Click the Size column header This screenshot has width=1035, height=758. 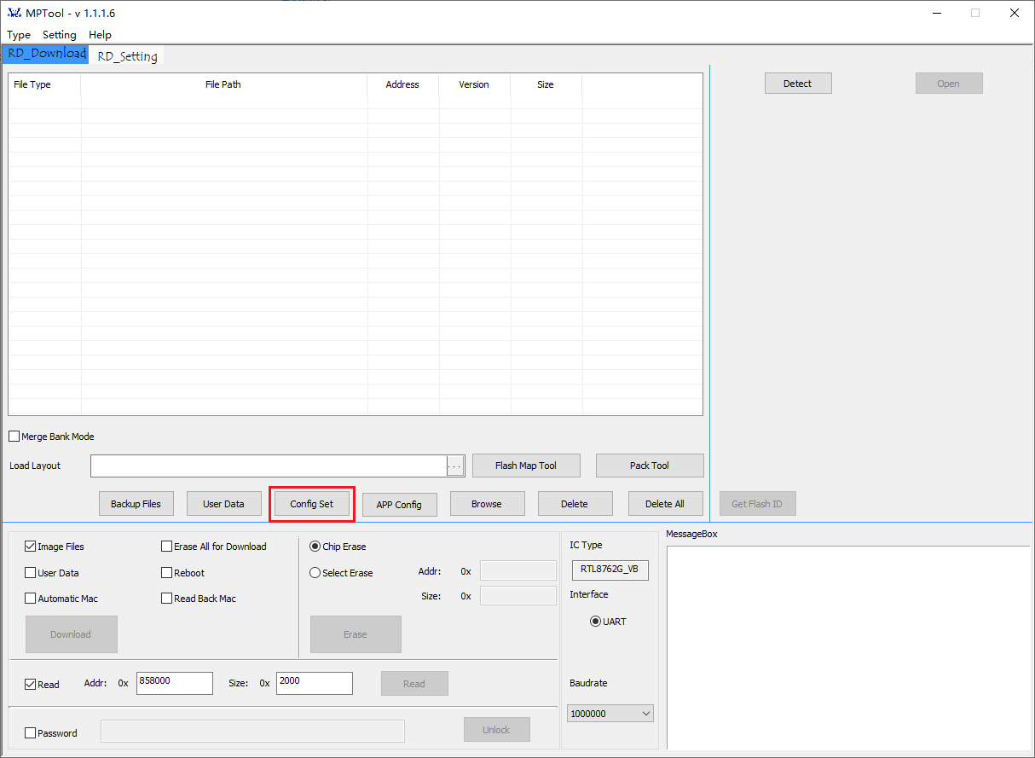pos(546,84)
